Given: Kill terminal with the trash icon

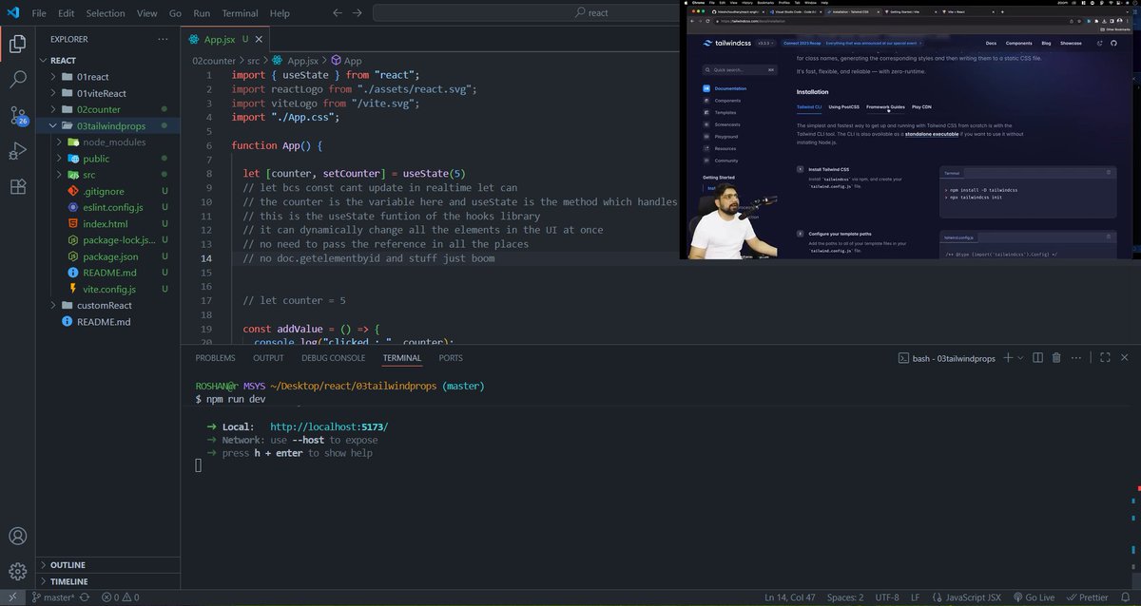Looking at the screenshot, I should (1056, 358).
